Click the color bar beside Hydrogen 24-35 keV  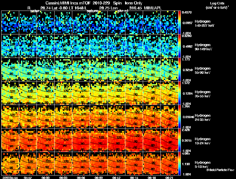(x=179, y=117)
